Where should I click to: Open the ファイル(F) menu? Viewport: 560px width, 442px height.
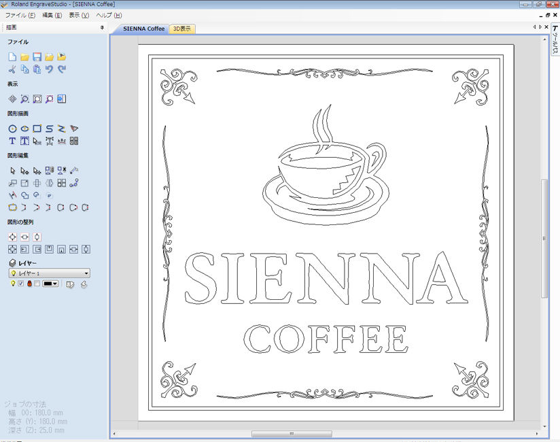(x=20, y=15)
